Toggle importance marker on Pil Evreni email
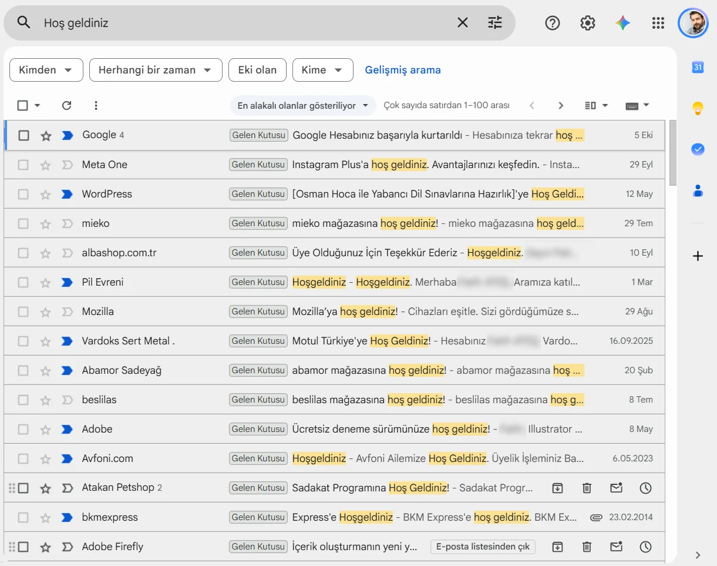The width and height of the screenshot is (717, 566). pos(67,283)
